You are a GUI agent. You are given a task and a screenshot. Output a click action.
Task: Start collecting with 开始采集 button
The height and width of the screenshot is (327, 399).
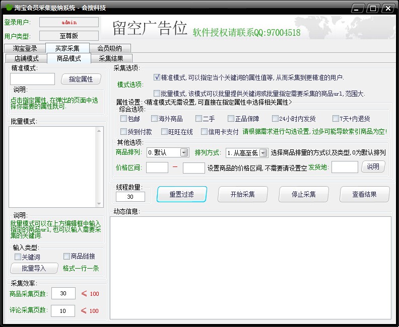[243, 194]
